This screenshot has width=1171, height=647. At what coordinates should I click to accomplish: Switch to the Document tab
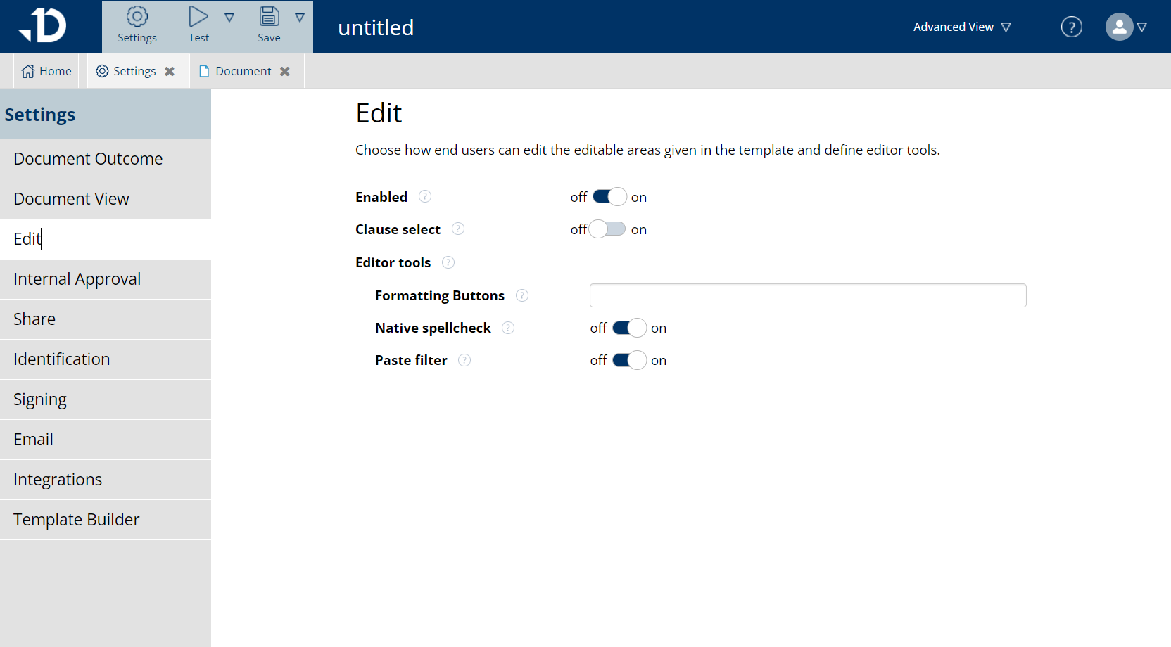tap(242, 70)
